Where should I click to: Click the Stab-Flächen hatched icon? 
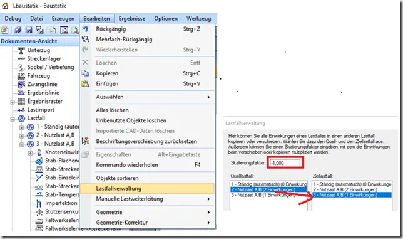39,161
